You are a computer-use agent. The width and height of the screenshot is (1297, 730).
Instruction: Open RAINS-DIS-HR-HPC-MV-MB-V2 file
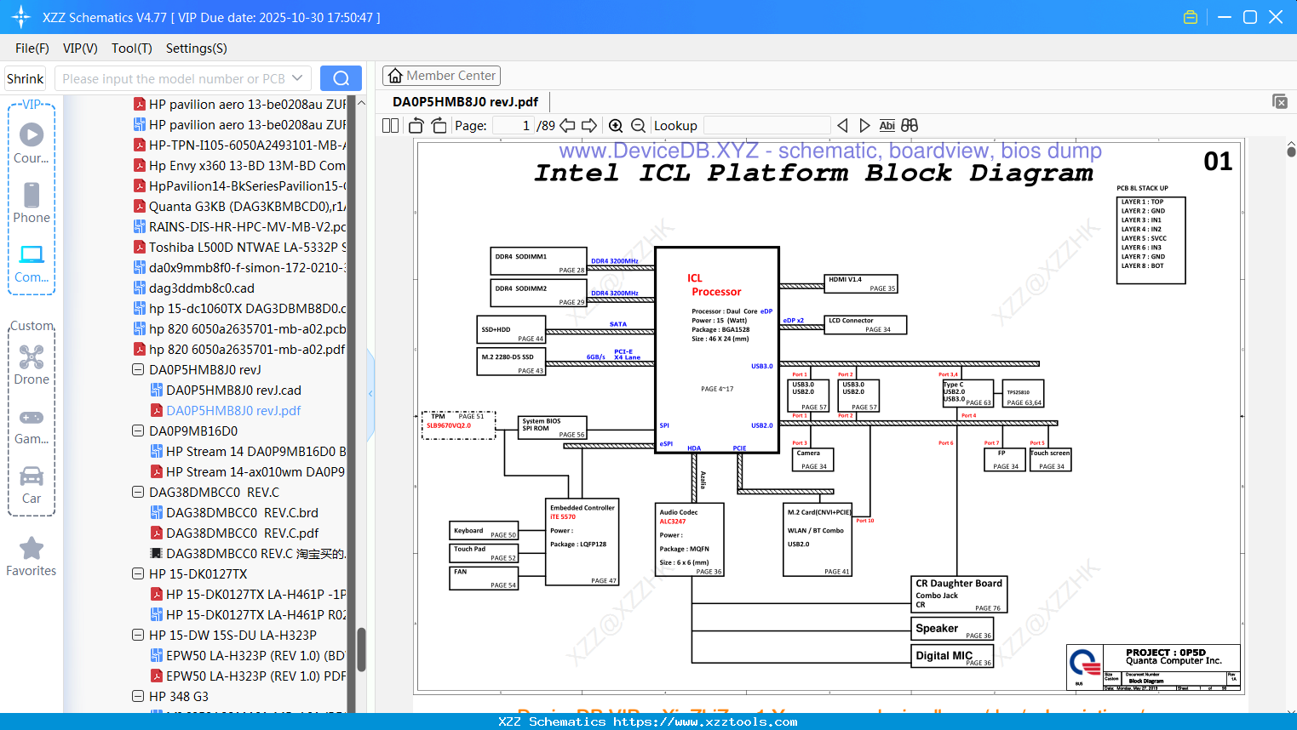click(239, 227)
